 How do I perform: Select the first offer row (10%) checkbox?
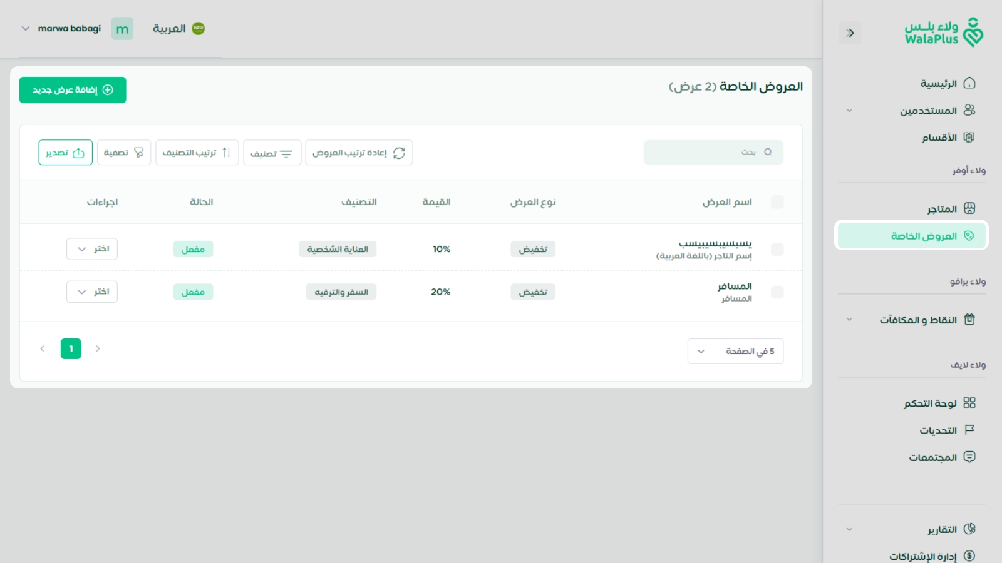[777, 249]
